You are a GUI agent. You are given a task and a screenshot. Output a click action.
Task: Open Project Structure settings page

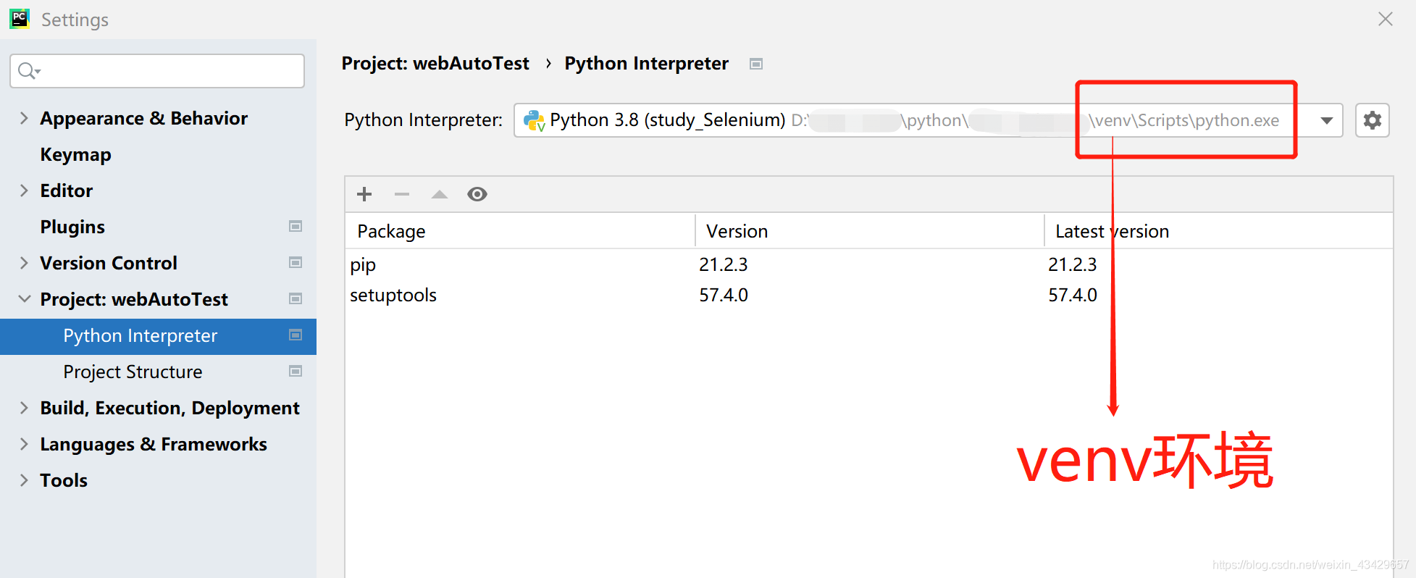click(x=133, y=372)
